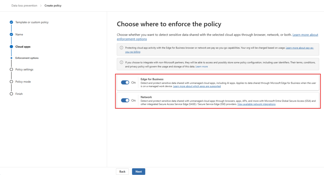Click the Policy mode step circle
This screenshot has height=175, width=324.
pos(11,82)
